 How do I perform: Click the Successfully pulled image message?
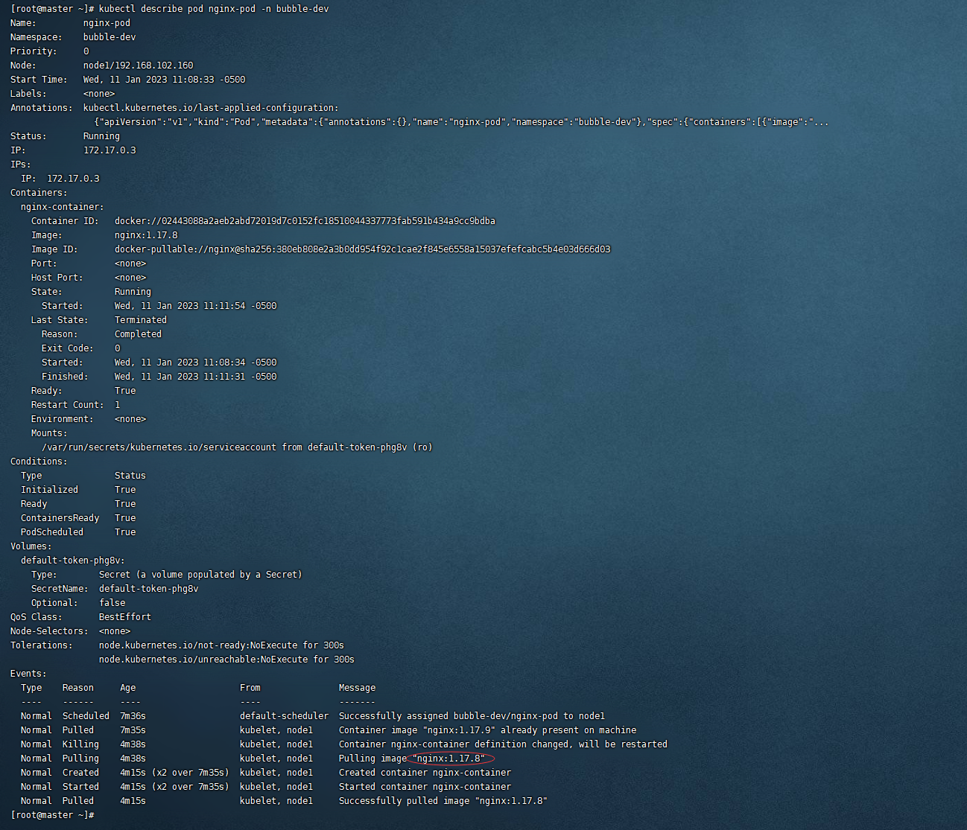tap(443, 801)
